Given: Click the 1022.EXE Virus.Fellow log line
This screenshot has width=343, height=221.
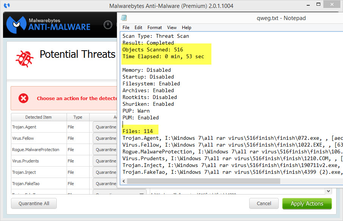Looking at the screenshot, I should (x=233, y=145).
